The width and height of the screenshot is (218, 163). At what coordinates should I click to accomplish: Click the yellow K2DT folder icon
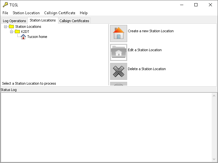coord(17,32)
